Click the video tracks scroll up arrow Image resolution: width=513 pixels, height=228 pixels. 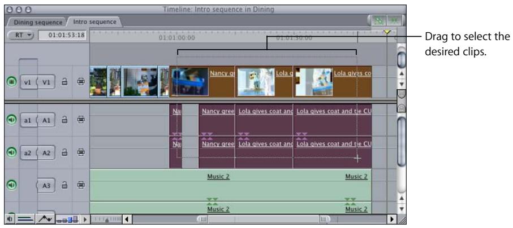point(402,74)
